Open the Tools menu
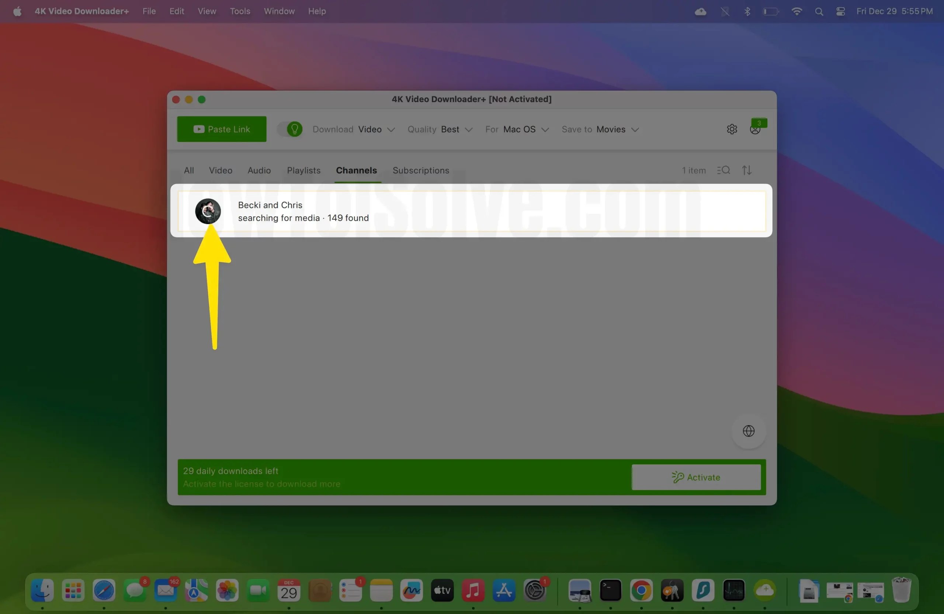944x614 pixels. coord(240,11)
